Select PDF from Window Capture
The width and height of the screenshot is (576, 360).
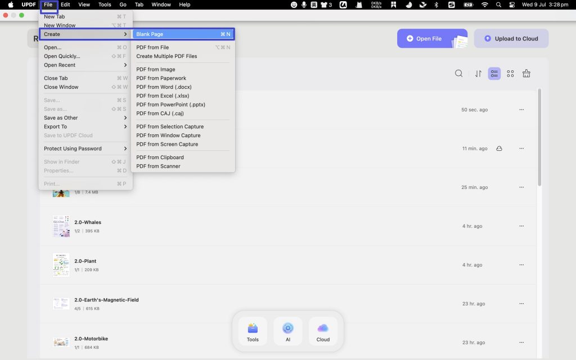pyautogui.click(x=183, y=136)
